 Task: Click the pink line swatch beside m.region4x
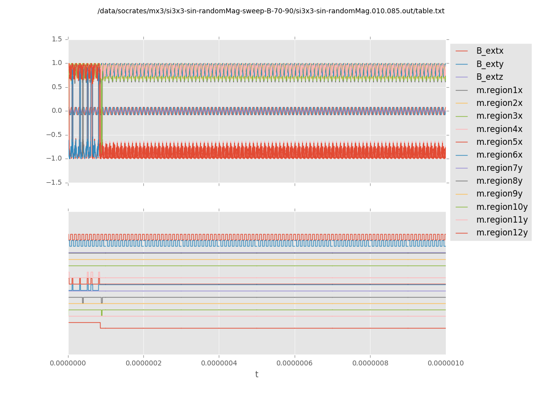pyautogui.click(x=462, y=129)
